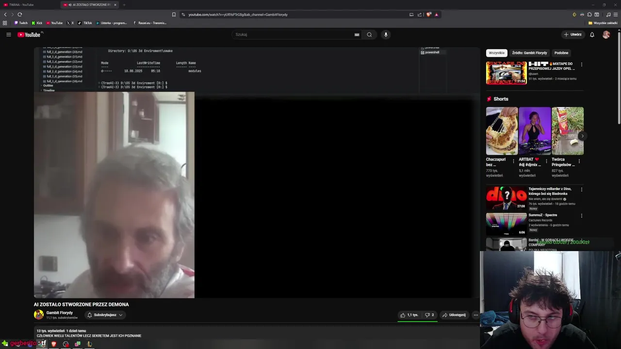Open the Twórca Pringelsów short thumbnail
Image resolution: width=621 pixels, height=349 pixels.
tap(568, 131)
